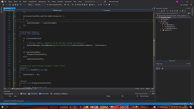This screenshot has height=109, width=194.
Task: Open the Windows Start menu
Action: click(x=2, y=107)
